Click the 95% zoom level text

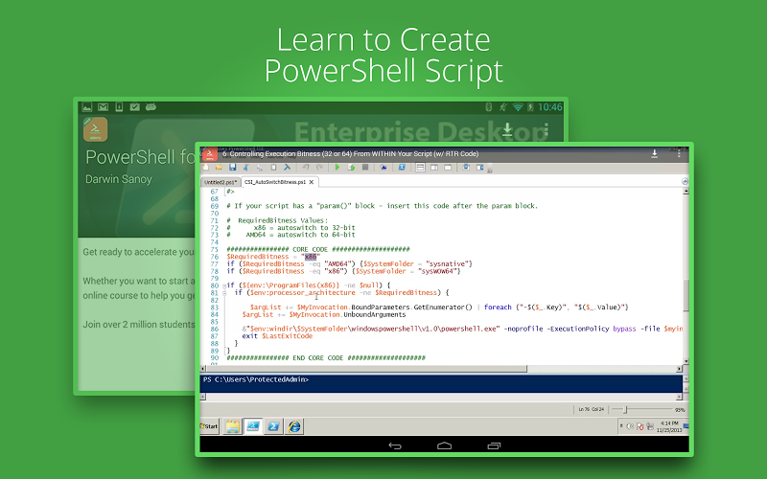(x=680, y=410)
